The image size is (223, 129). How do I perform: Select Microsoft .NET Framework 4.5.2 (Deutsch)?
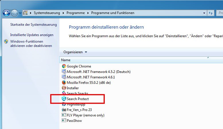[x=99, y=72]
